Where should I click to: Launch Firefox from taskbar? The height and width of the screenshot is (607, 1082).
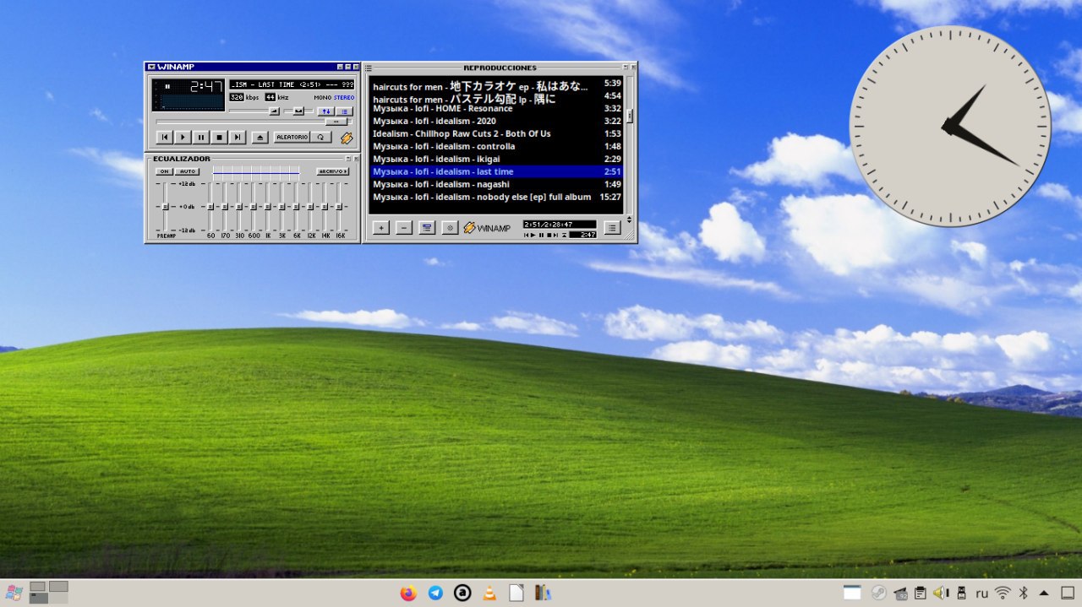408,593
